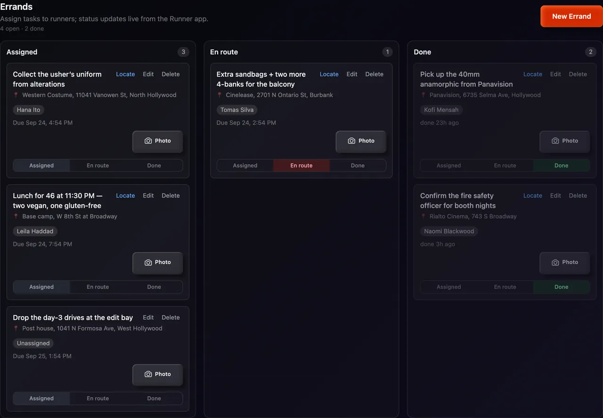The image size is (603, 418).
Task: Click the Cinelease Burbank address line
Action: (275, 95)
